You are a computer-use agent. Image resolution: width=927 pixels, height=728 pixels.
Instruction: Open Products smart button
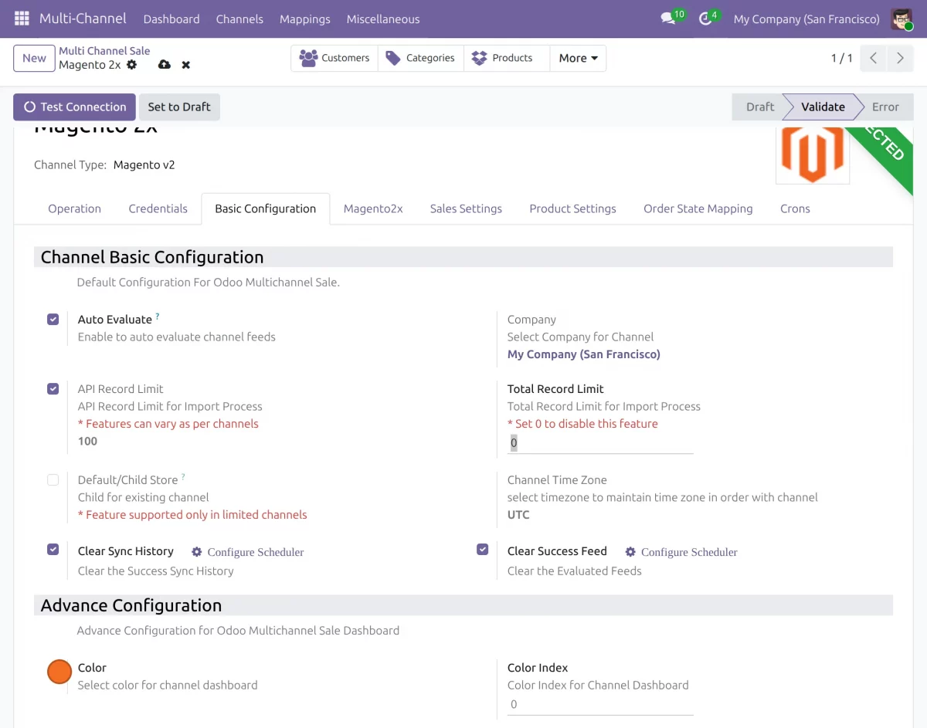pyautogui.click(x=507, y=58)
